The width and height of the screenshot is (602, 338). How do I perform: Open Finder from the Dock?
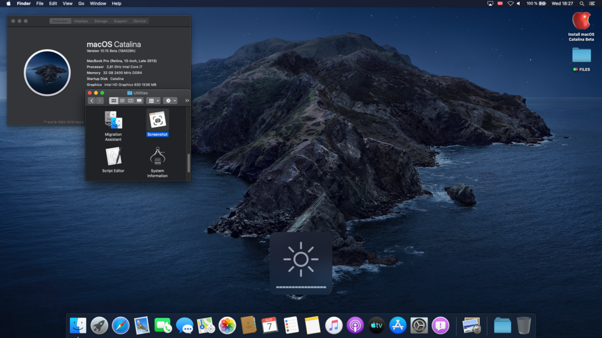[x=78, y=326]
